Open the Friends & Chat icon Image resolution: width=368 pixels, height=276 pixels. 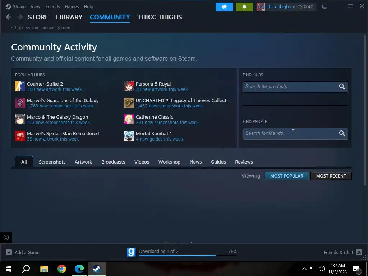[x=359, y=252]
